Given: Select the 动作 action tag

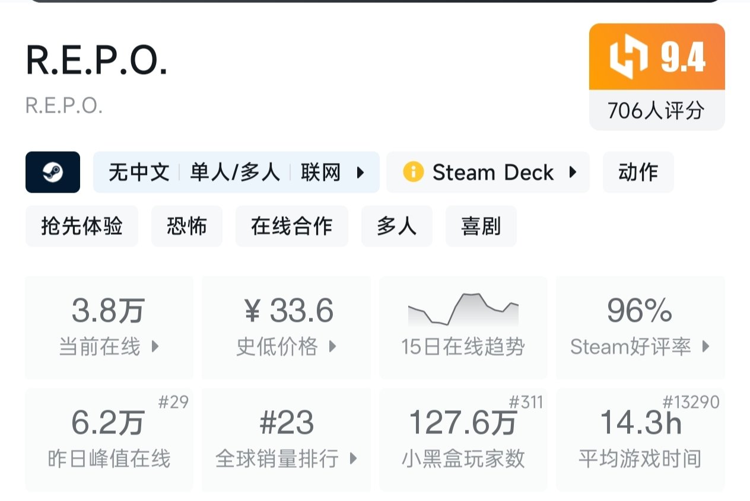Looking at the screenshot, I should click(x=638, y=173).
